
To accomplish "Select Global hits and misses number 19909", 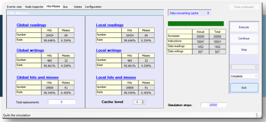I will point(50,88).
